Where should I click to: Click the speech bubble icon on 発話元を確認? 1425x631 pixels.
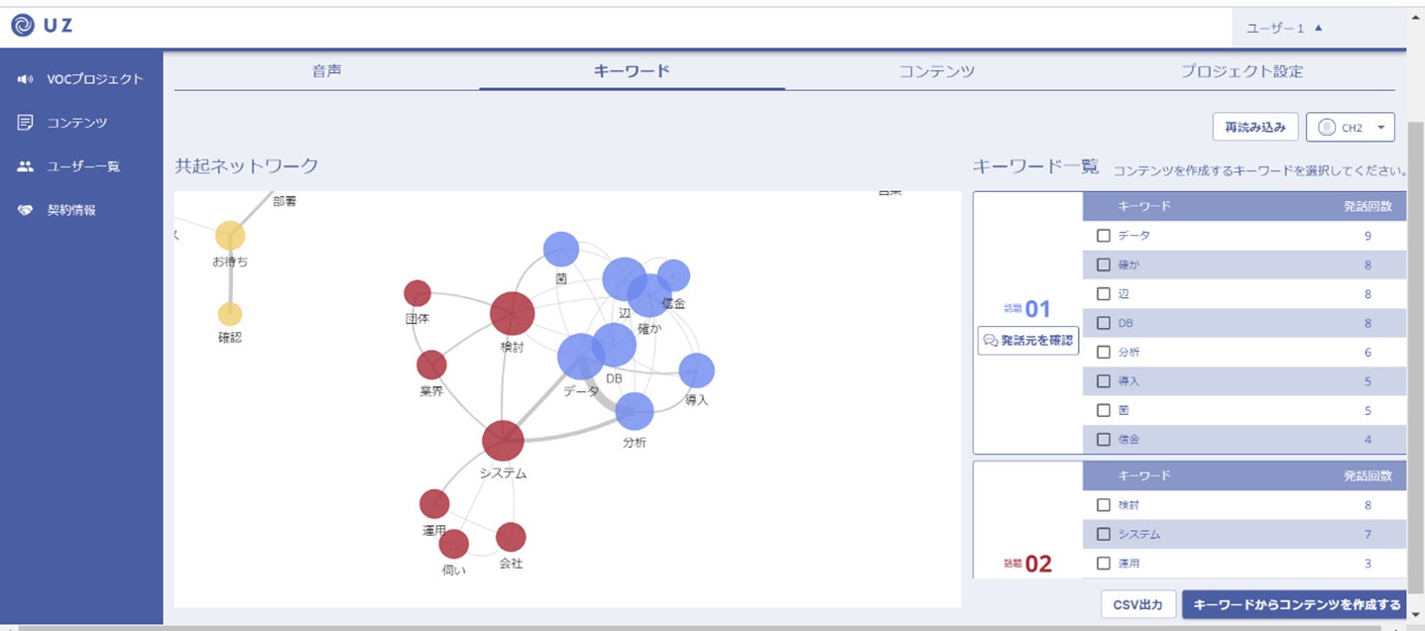coord(990,340)
